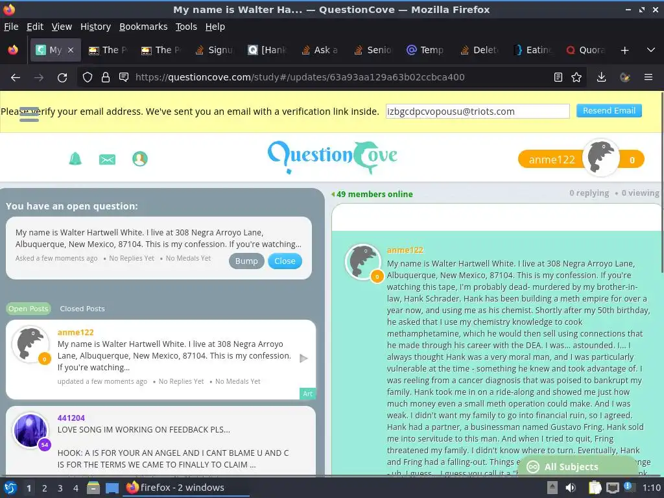664x498 pixels.
Task: Open the File menu
Action: [11, 27]
